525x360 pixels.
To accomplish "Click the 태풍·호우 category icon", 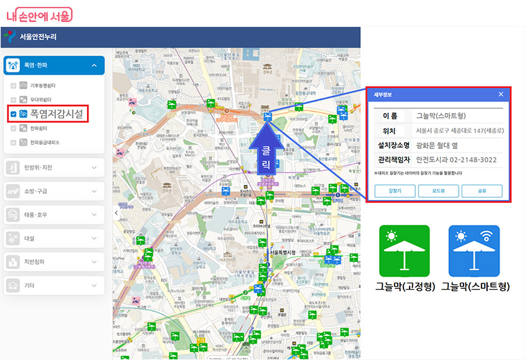I will tap(14, 214).
